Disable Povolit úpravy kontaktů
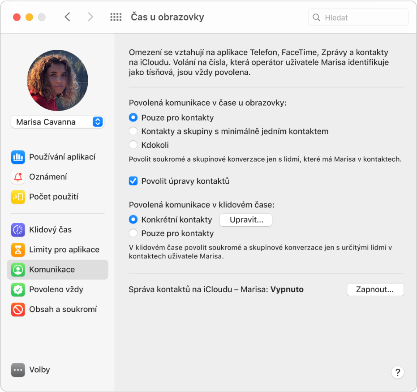Screen dimensions: 417x392 [x=133, y=181]
